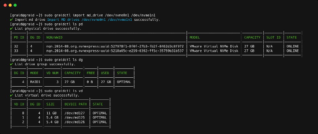The width and height of the screenshot is (318, 134).
Task: Click the NQN ending in 8462d3c8f972
Action: 115,46
